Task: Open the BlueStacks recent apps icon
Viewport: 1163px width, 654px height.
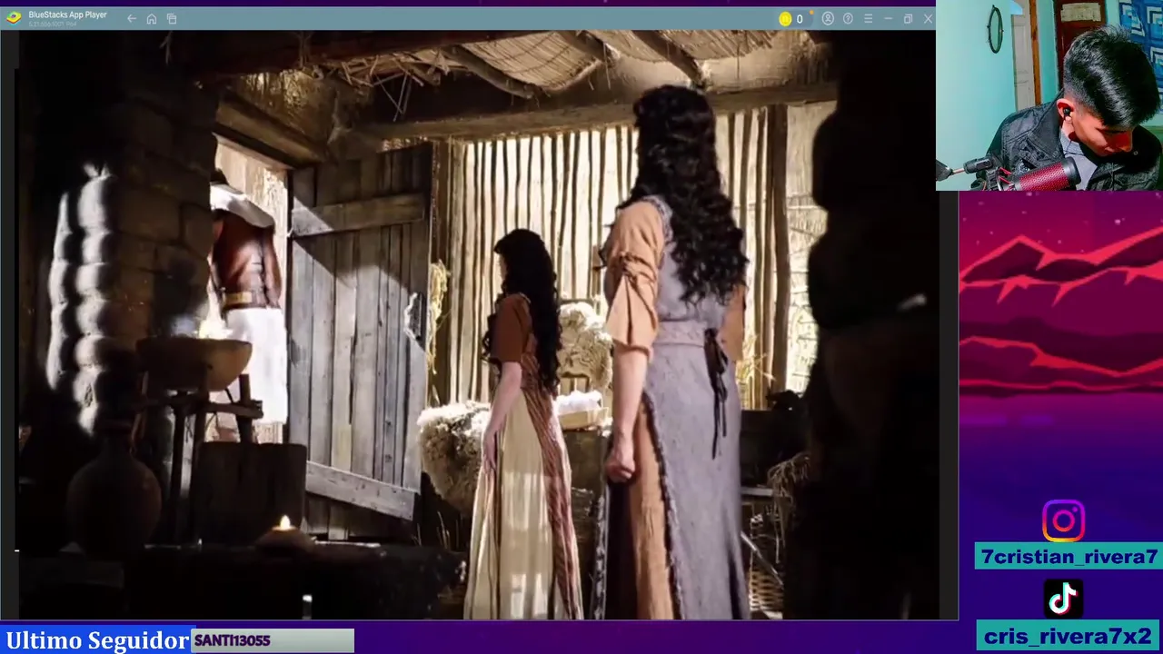Action: pyautogui.click(x=172, y=18)
